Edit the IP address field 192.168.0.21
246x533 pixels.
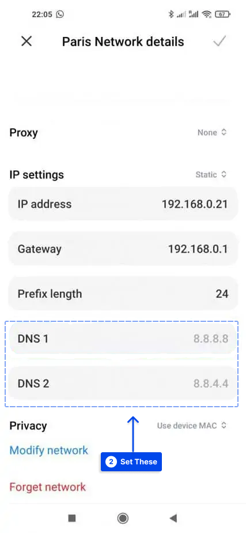coord(123,204)
